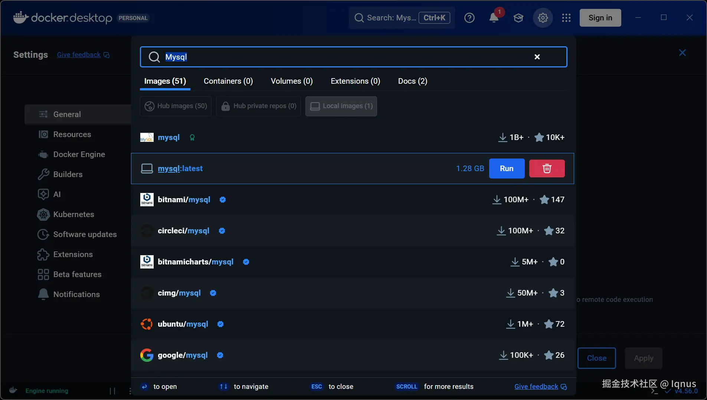Switch to the Volumes (0) tab
Screen dimensions: 707x400
pos(292,81)
